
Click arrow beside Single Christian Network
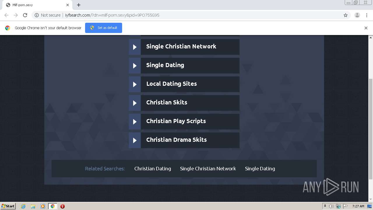click(x=135, y=47)
